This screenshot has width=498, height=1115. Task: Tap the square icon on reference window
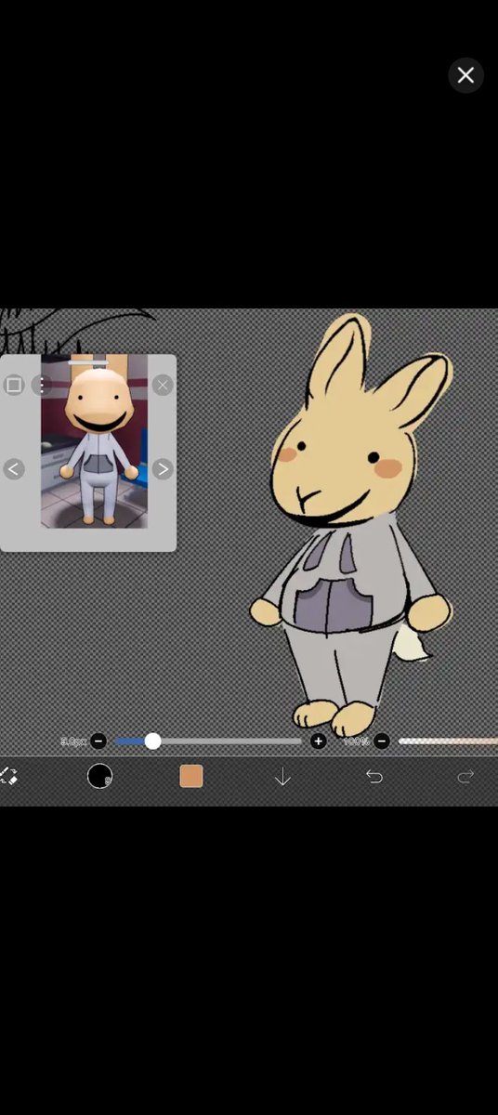[x=13, y=385]
